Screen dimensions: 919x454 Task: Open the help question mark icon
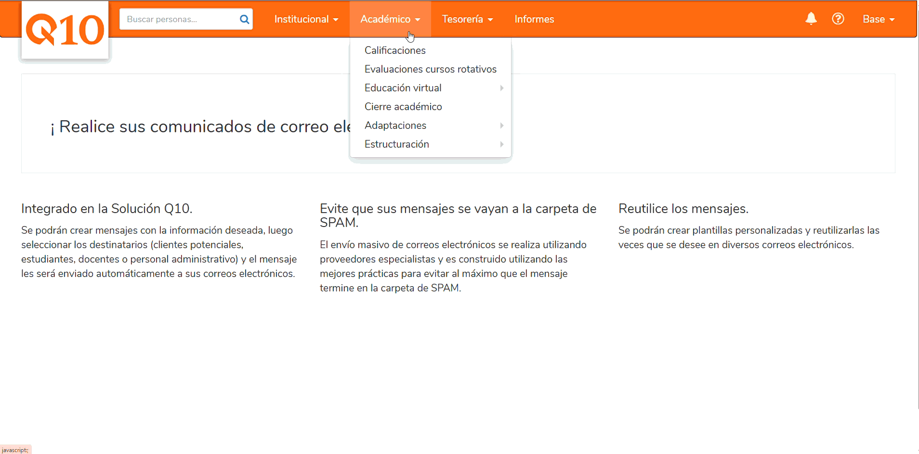838,19
